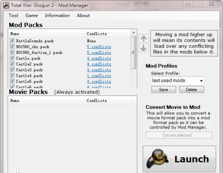Screen dimensions: 223x173
Task: Click the app icon in title bar
Action: coord(6,6)
